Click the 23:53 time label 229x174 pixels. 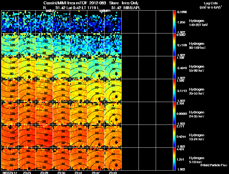pyautogui.click(x=113, y=173)
